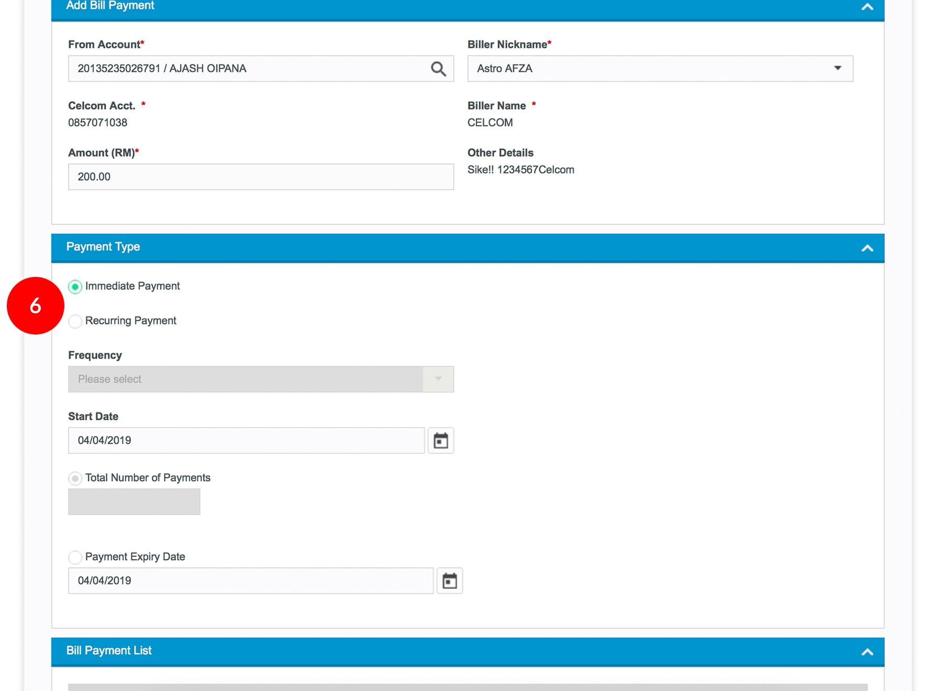Focus the Start Date text field

(246, 440)
